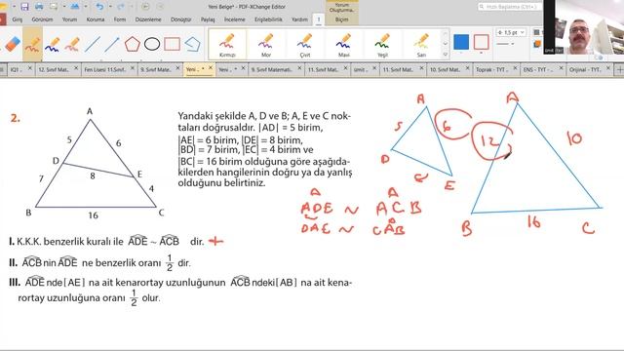Select the active red pencil tool
624x351 pixels.
coord(32,44)
